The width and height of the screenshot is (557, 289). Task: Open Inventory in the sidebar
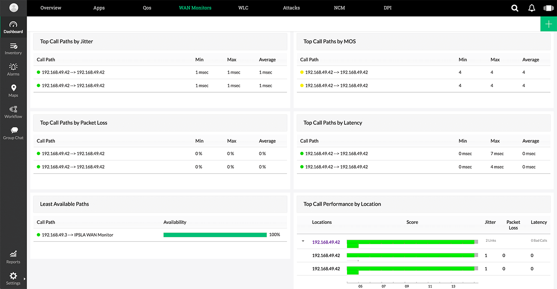pos(13,49)
